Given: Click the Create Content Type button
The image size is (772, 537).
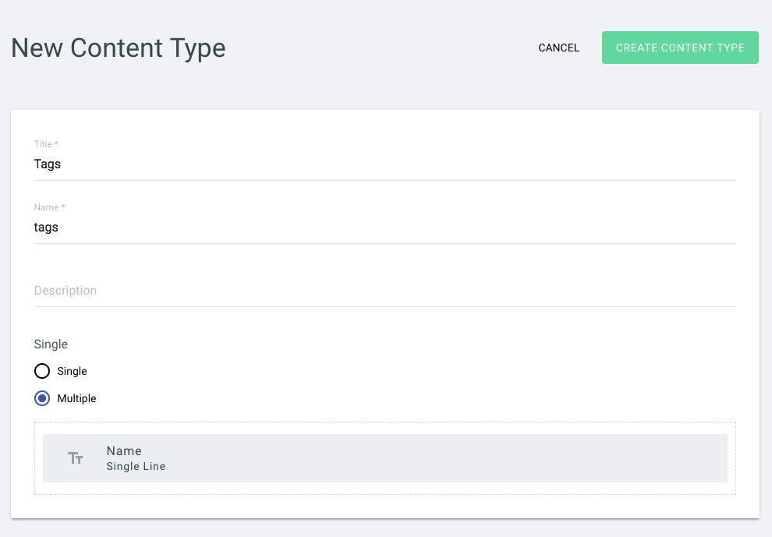Looking at the screenshot, I should (680, 48).
